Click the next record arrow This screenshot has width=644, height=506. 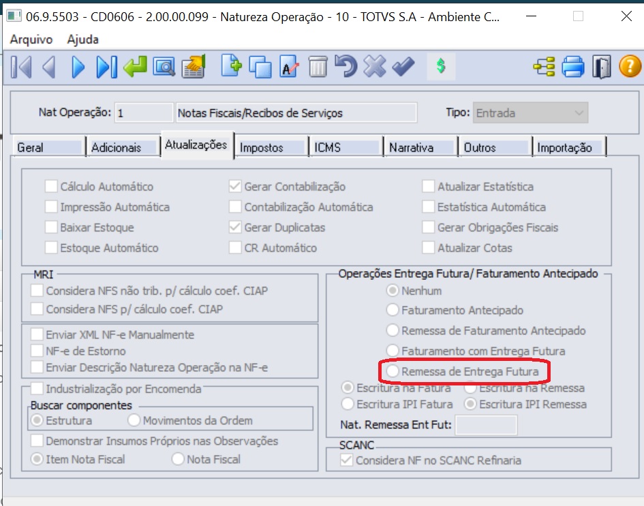click(x=78, y=67)
